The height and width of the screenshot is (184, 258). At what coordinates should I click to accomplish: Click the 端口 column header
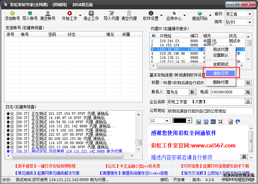click(195, 36)
